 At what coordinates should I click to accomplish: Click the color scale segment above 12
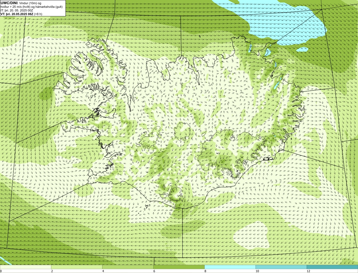click(333, 267)
